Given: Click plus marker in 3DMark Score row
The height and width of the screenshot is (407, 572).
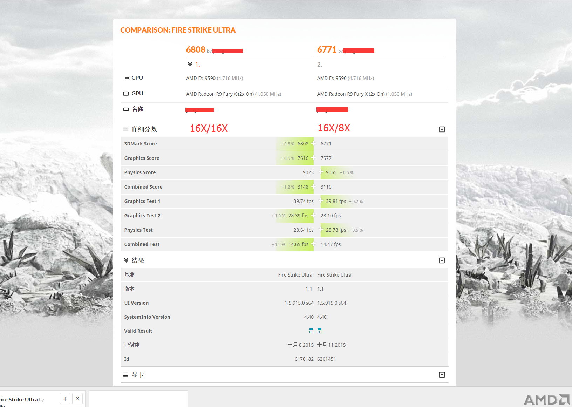Looking at the screenshot, I should point(313,143).
